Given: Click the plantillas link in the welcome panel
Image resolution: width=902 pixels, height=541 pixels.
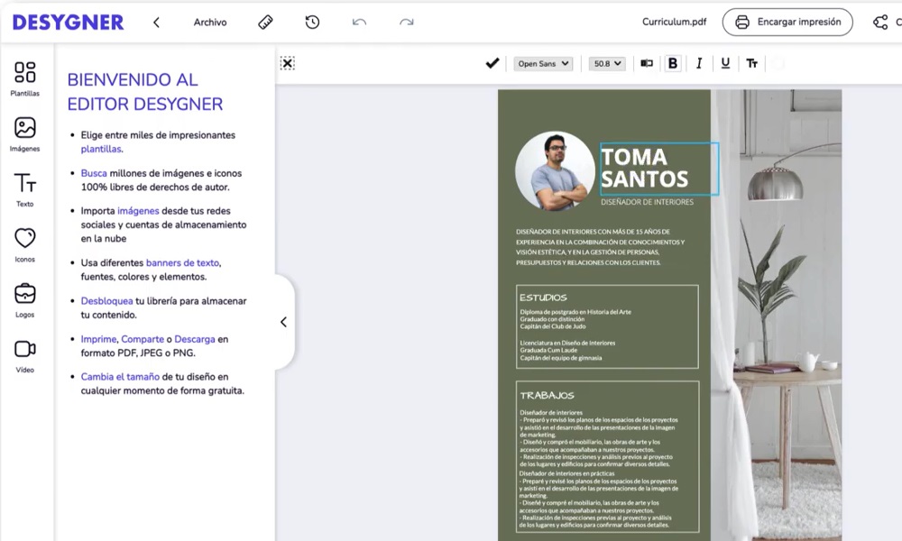Looking at the screenshot, I should coord(100,150).
